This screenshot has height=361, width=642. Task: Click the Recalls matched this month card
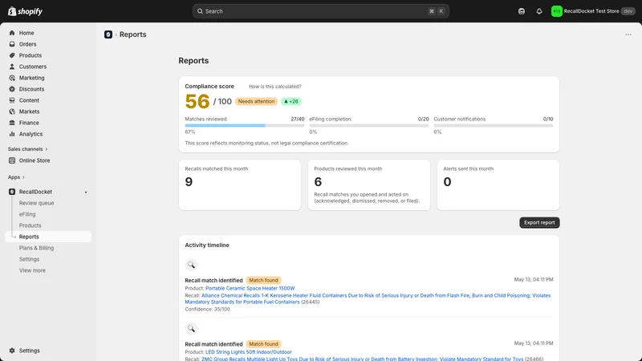(x=240, y=185)
